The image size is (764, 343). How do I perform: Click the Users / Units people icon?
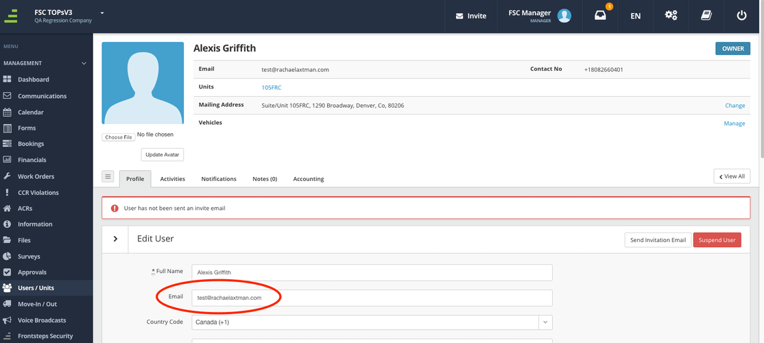click(x=8, y=288)
